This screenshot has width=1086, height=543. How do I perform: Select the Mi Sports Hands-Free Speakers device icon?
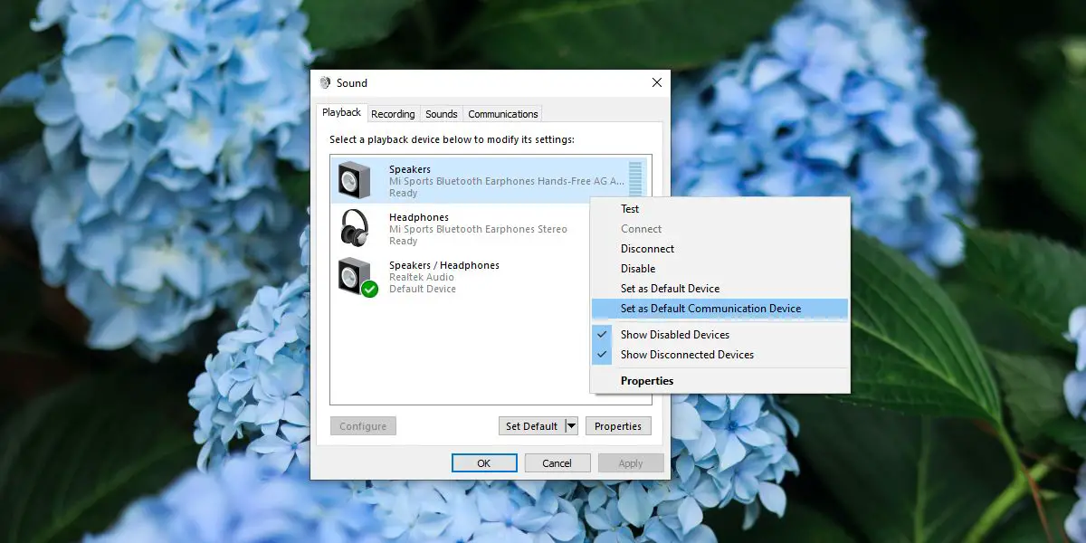[x=353, y=179]
